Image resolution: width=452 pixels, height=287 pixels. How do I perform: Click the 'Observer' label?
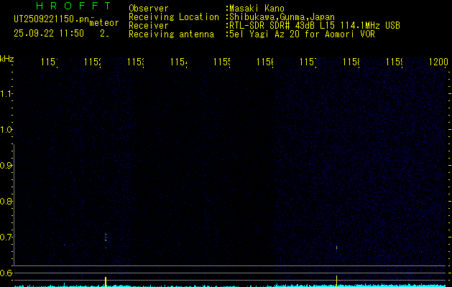(x=149, y=8)
